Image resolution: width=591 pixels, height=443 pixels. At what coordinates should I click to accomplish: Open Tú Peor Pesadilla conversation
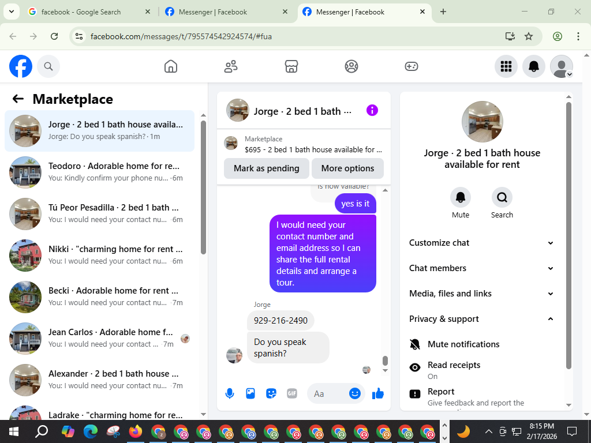coord(99,213)
